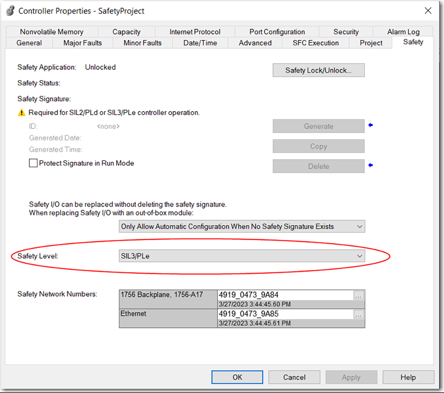
Task: Go to the Internet Protocol tab
Action: (195, 32)
